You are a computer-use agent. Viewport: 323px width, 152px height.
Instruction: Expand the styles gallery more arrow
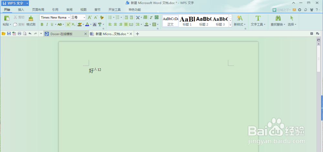point(230,25)
